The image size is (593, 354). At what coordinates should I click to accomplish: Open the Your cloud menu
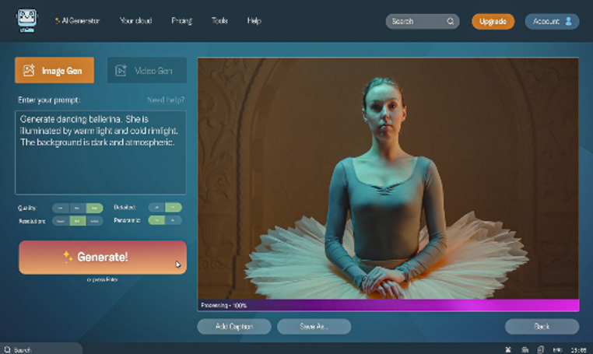(135, 21)
